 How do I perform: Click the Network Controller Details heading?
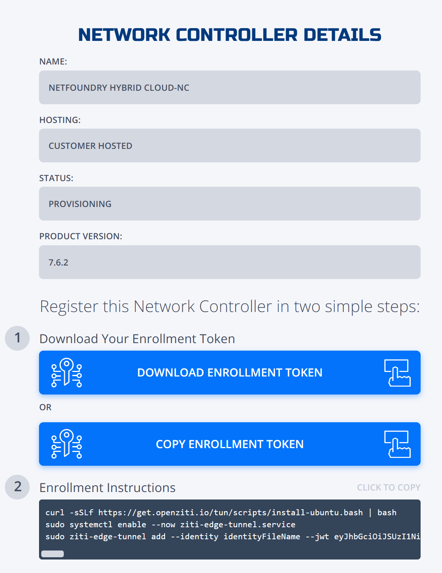coord(230,35)
